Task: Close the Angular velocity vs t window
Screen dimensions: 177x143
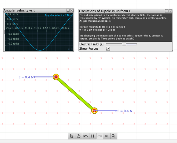Action: (72, 11)
